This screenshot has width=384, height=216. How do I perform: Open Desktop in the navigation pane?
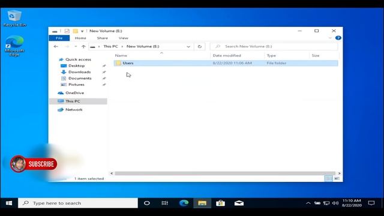pos(76,65)
